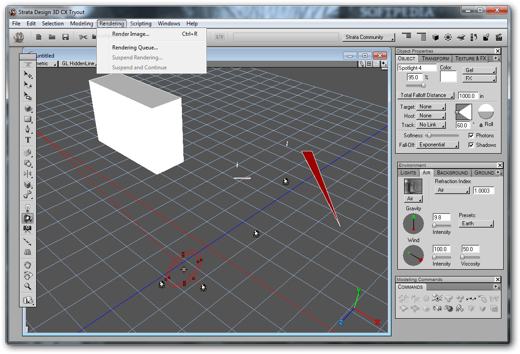Toggle the Roll lock icon

click(x=481, y=125)
